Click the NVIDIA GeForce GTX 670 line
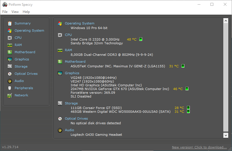Viewport: 232px width, 151px height. coord(120,89)
